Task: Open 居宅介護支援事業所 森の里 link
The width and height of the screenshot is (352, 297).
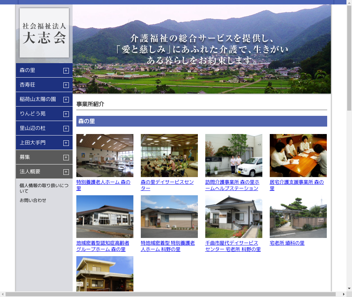Action: [296, 185]
